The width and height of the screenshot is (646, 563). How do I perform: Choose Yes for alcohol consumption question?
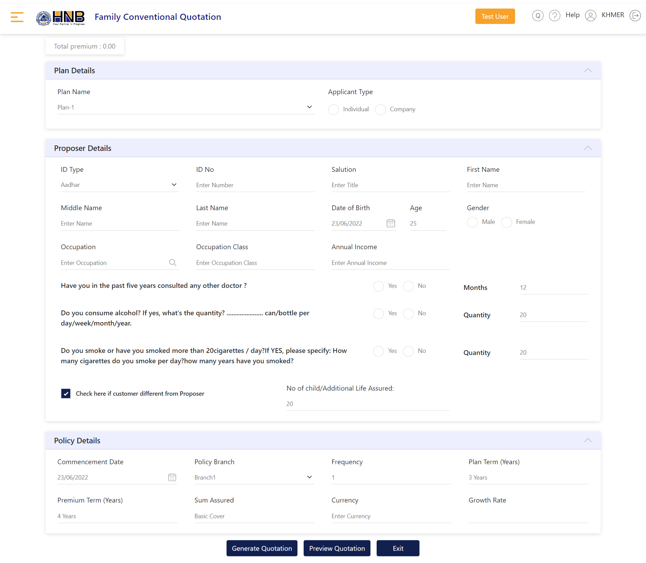[x=378, y=314]
